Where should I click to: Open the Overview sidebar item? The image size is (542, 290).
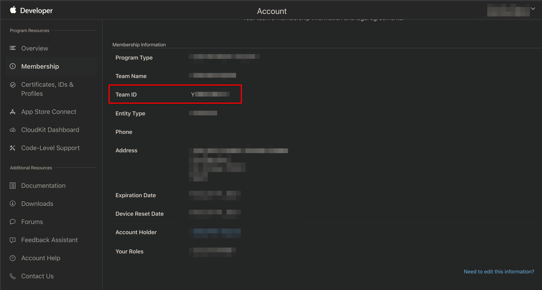(x=35, y=48)
